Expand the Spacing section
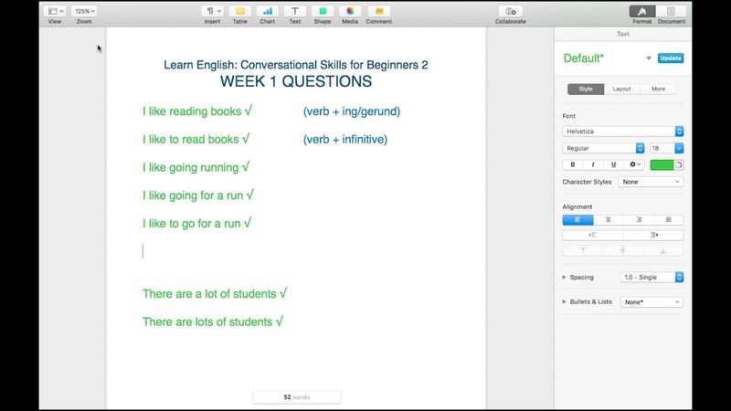The image size is (731, 411). [x=564, y=278]
